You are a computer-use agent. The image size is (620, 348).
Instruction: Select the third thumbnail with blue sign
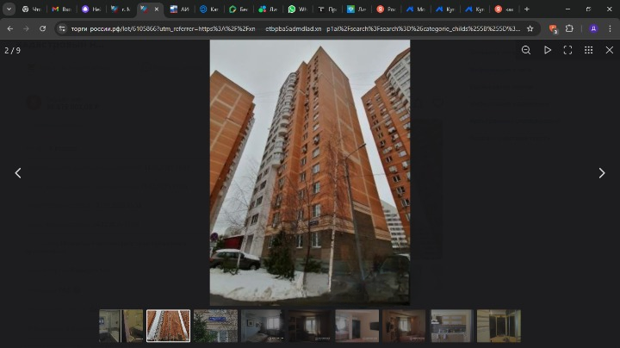coord(215,326)
